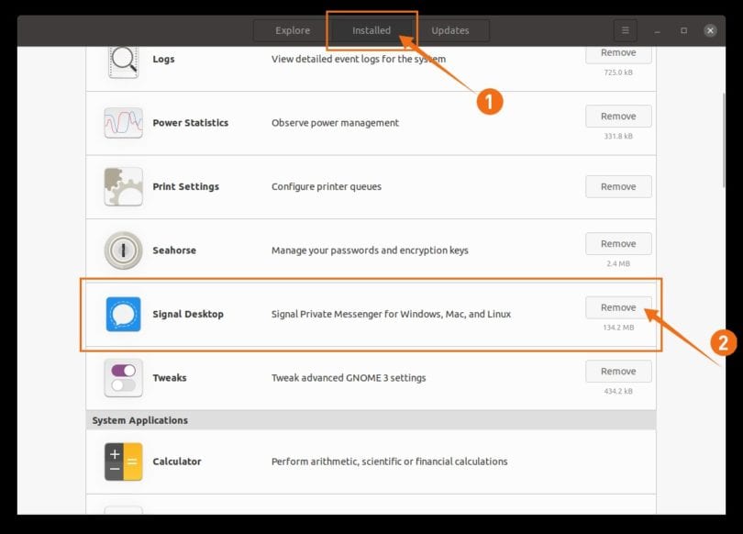Viewport: 743px width, 534px height.
Task: Switch to the Updates tab
Action: 452,29
